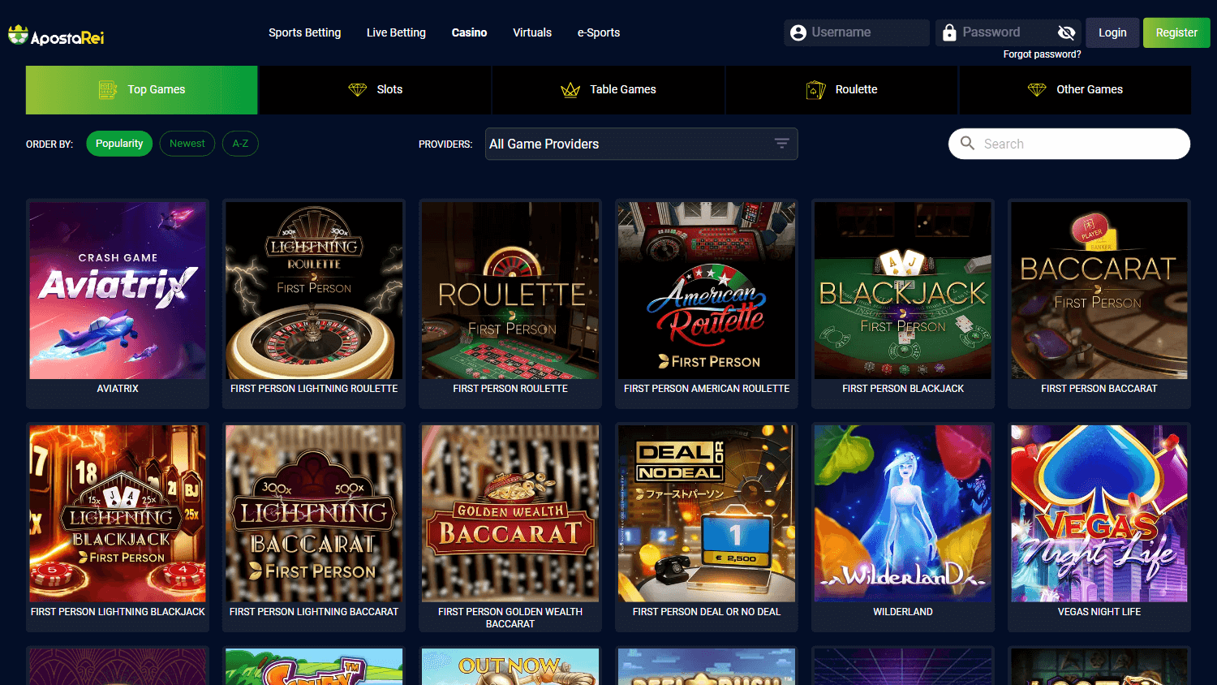Open First Person Lightning Blackjack thumbnail
The width and height of the screenshot is (1217, 685).
(118, 514)
